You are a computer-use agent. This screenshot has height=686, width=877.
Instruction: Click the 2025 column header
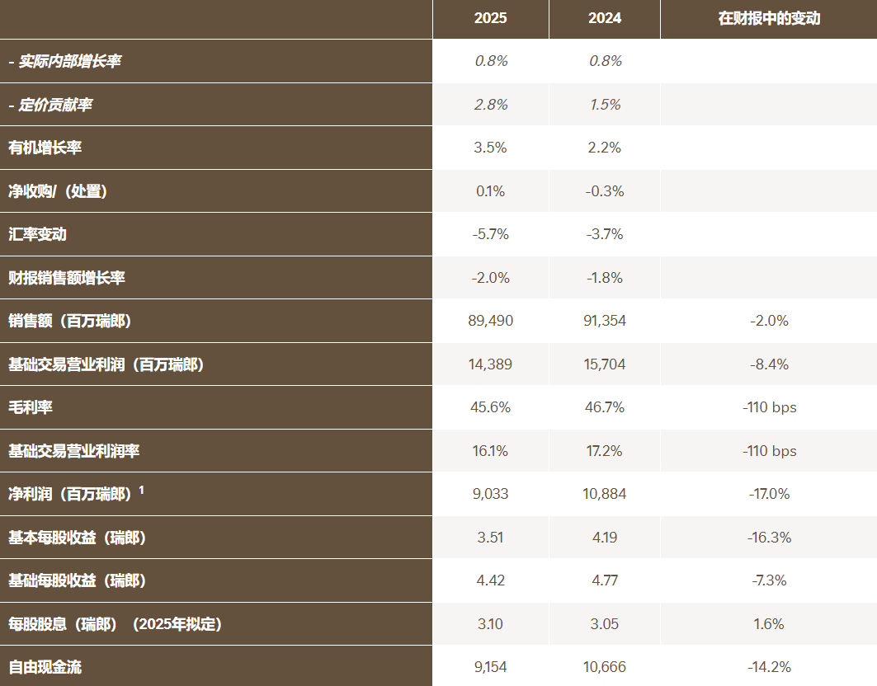click(x=490, y=18)
